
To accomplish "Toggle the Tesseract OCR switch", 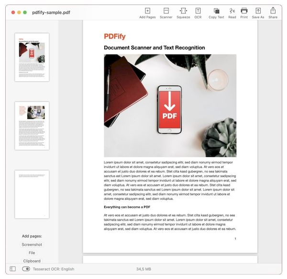I will pos(26,268).
